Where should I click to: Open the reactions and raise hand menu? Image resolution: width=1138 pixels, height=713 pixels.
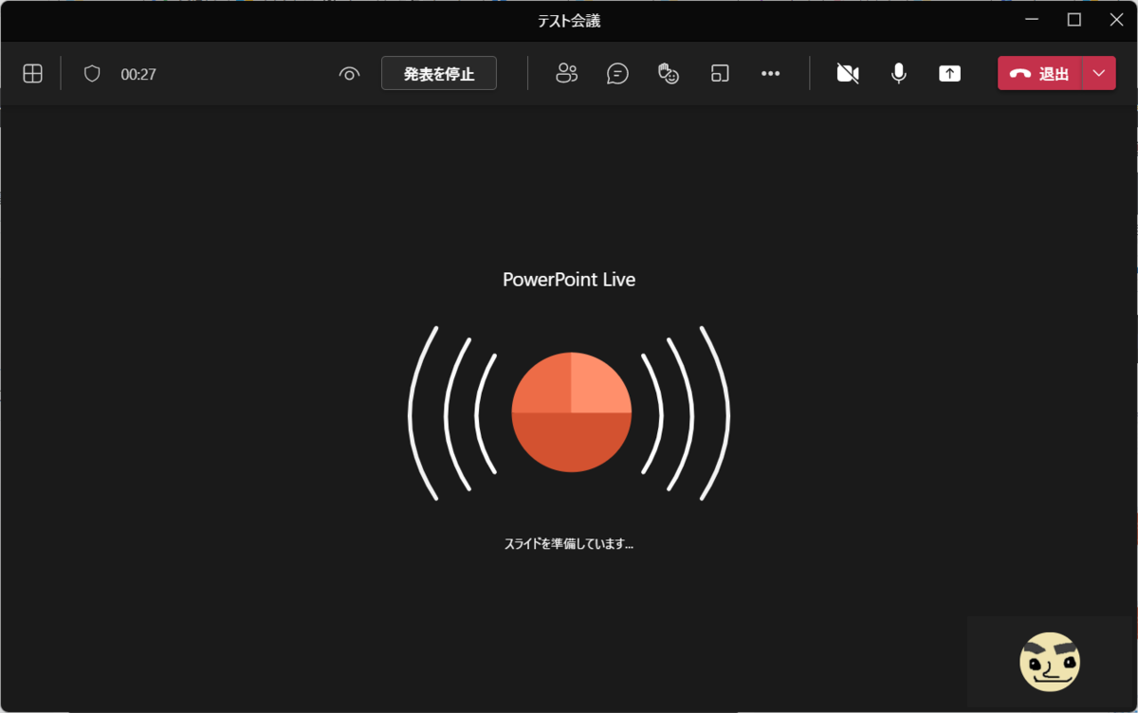669,74
